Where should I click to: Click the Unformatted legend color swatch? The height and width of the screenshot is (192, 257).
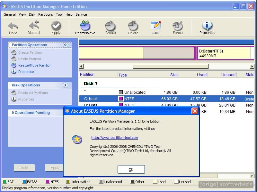[x=68, y=182]
